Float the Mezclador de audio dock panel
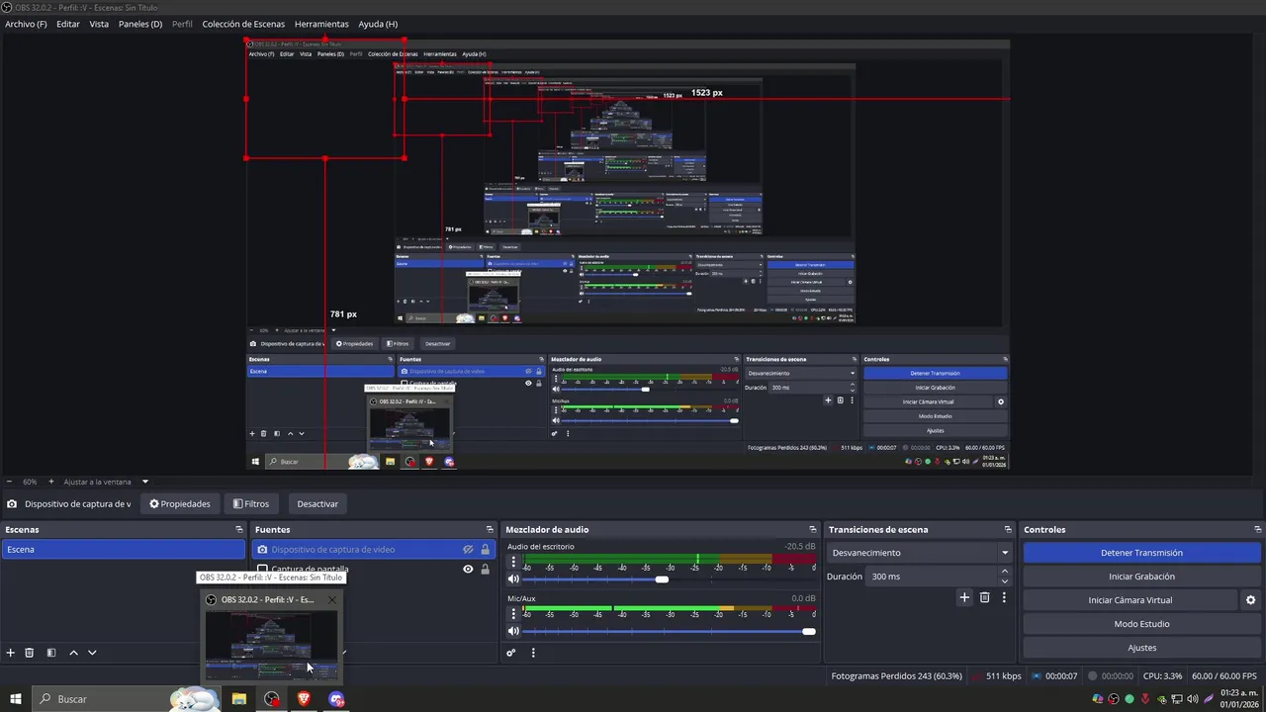 tap(812, 530)
